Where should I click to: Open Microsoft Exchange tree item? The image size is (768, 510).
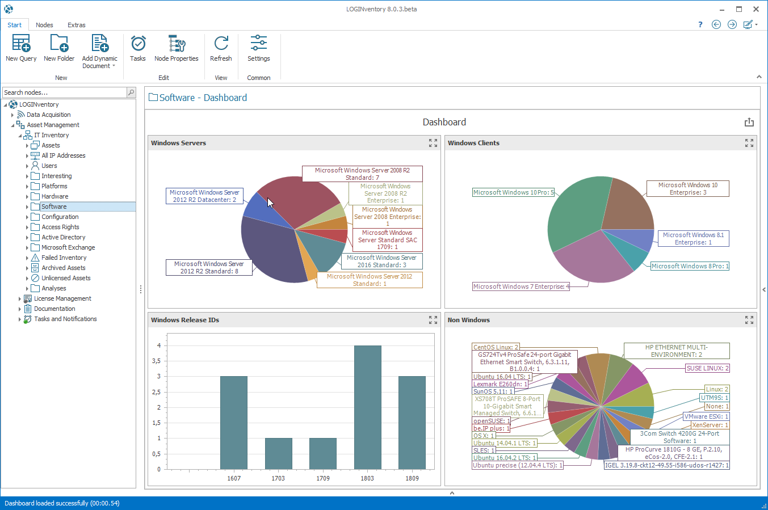pos(68,247)
